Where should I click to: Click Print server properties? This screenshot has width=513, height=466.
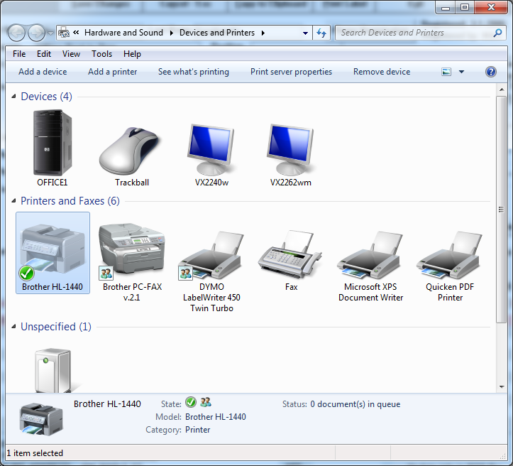coord(291,72)
